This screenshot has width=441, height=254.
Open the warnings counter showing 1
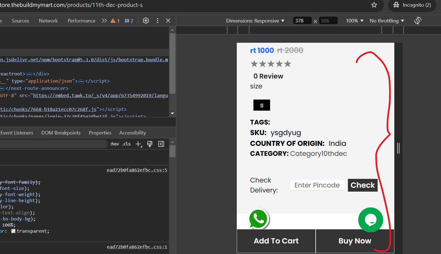tap(115, 21)
